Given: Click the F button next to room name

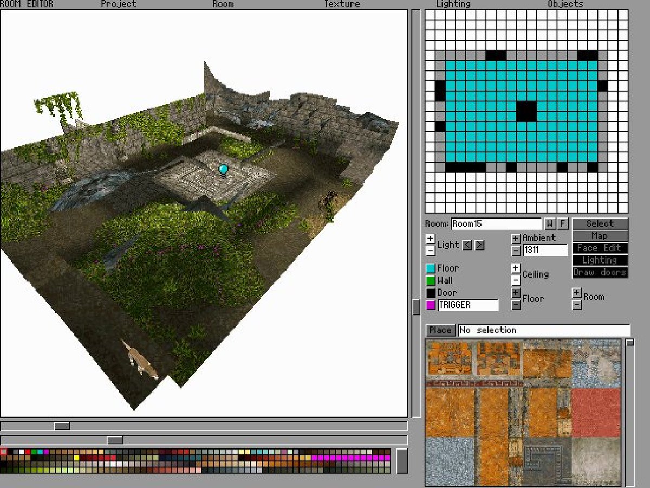Looking at the screenshot, I should [562, 223].
